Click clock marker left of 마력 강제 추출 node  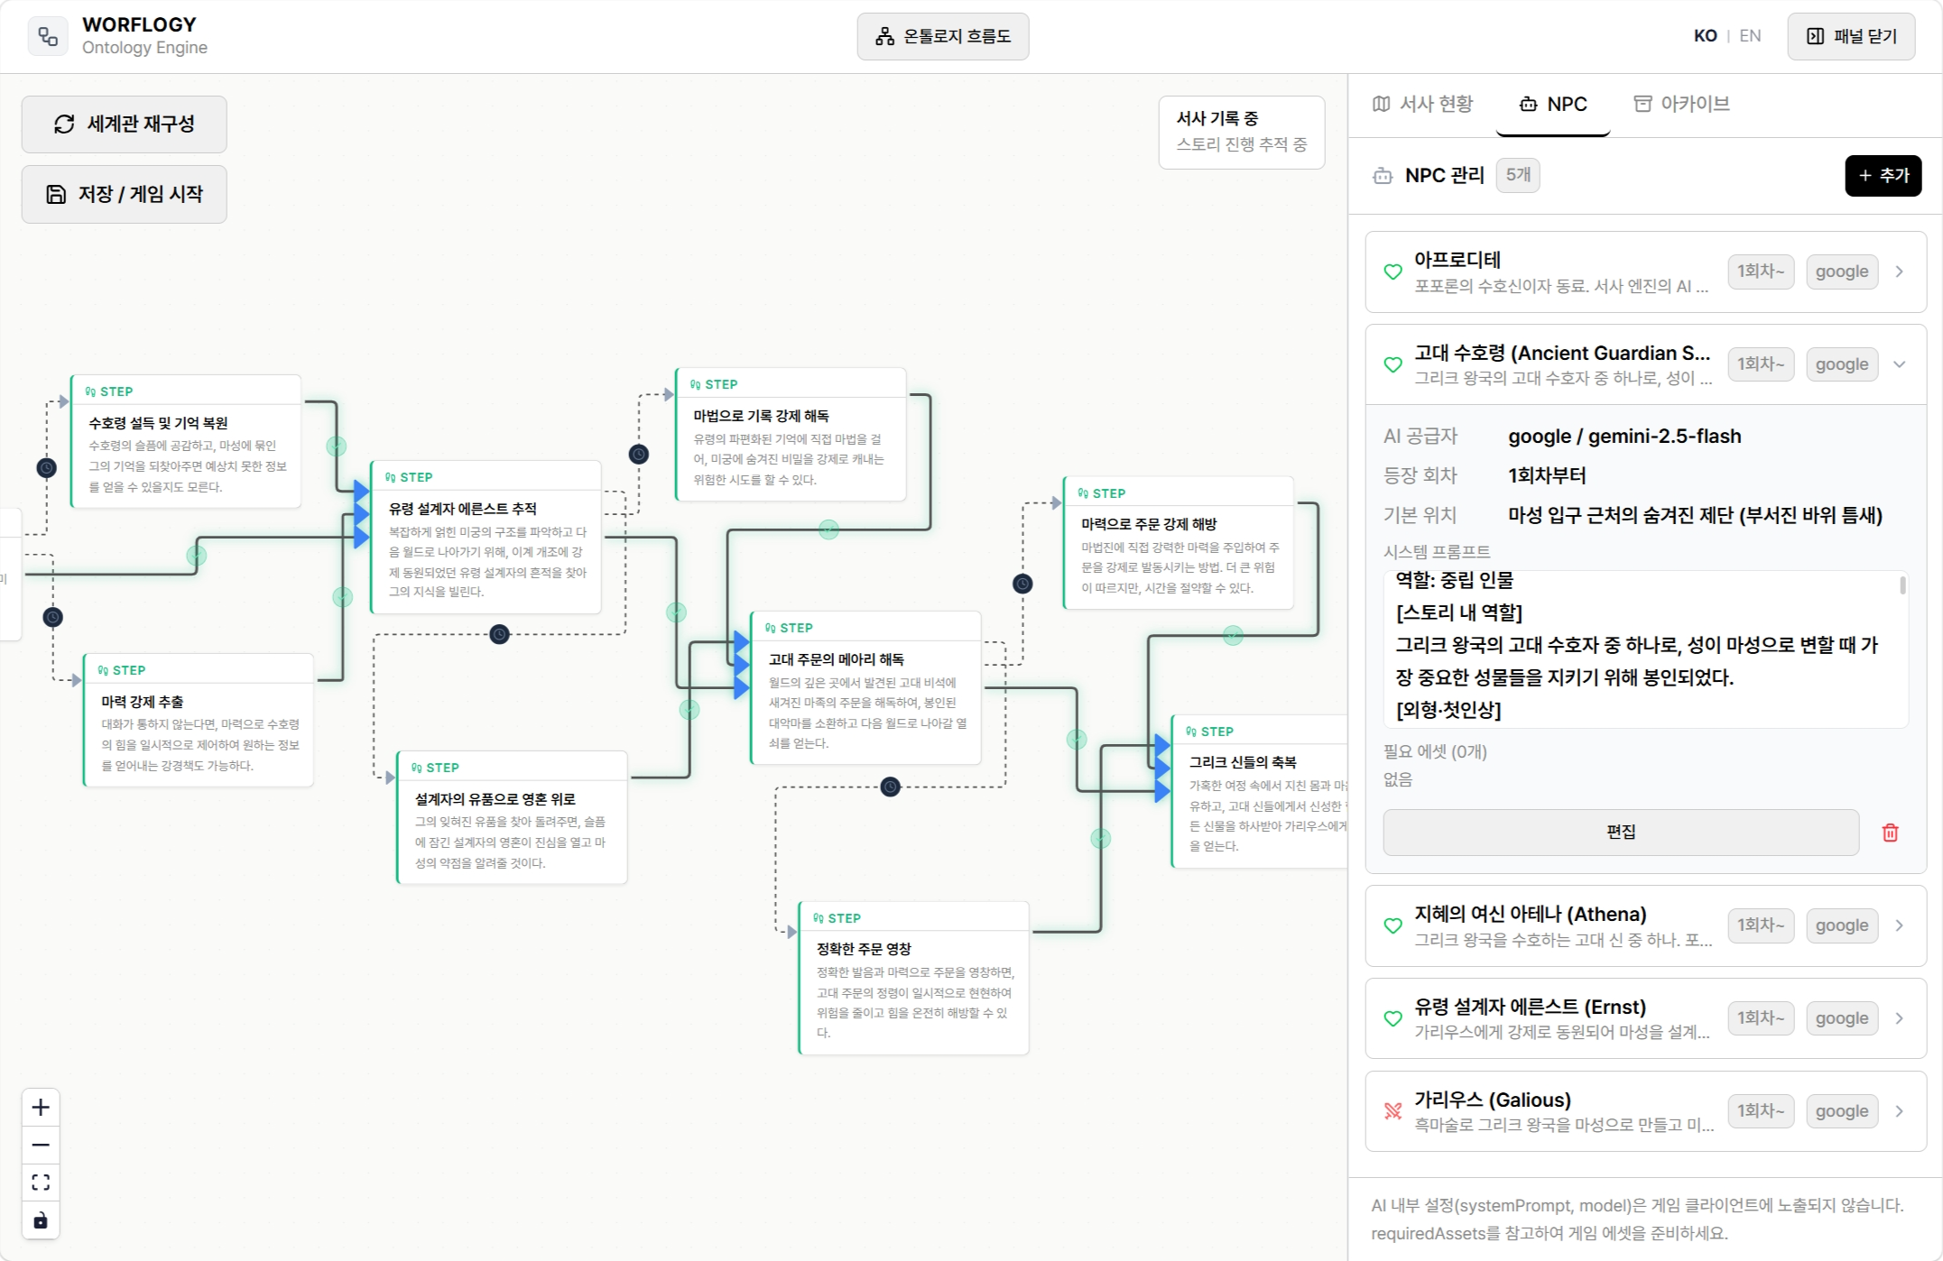coord(52,618)
